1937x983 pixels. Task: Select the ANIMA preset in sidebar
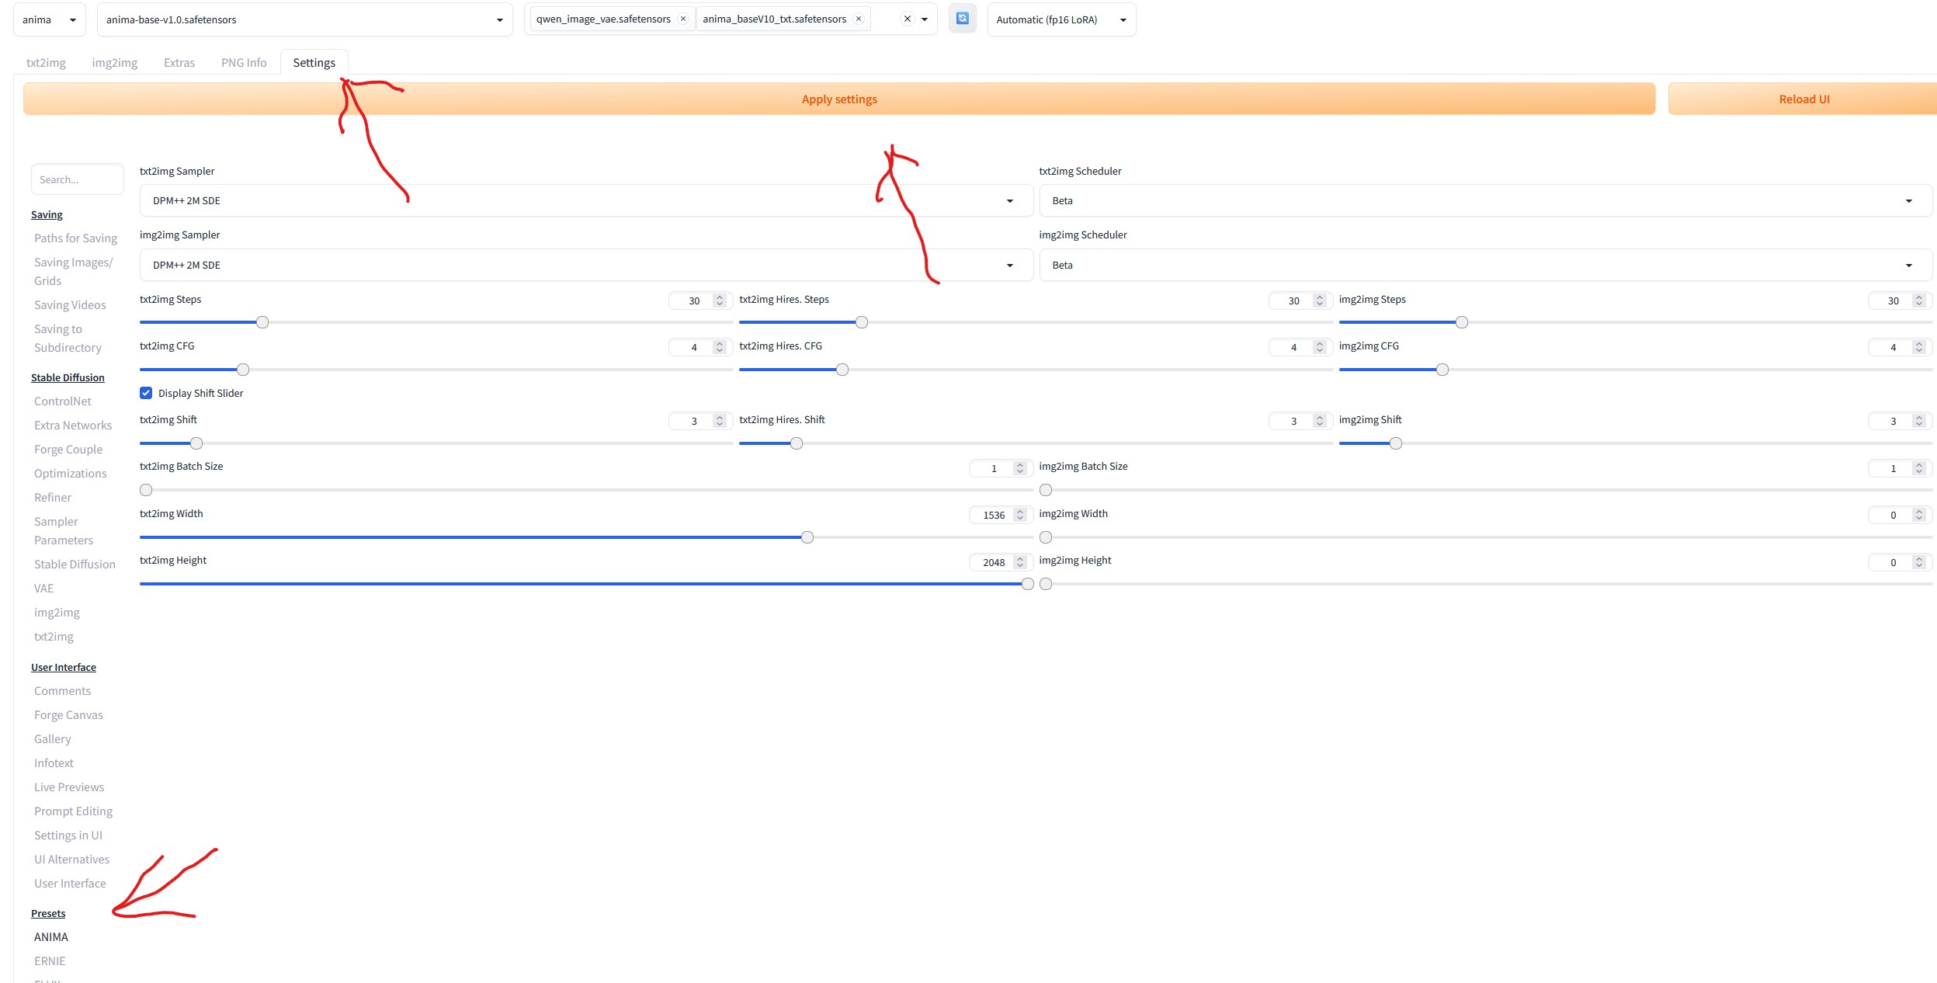(51, 937)
